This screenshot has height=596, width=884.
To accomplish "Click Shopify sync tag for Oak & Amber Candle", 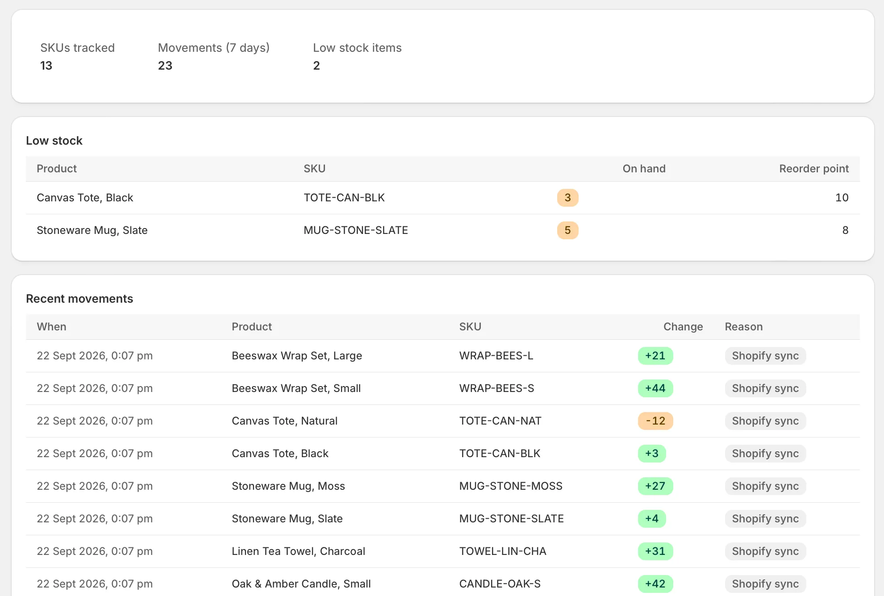I will [x=765, y=584].
